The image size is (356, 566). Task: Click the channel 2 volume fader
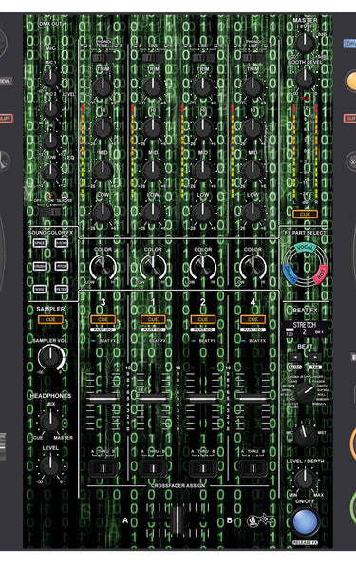point(203,398)
